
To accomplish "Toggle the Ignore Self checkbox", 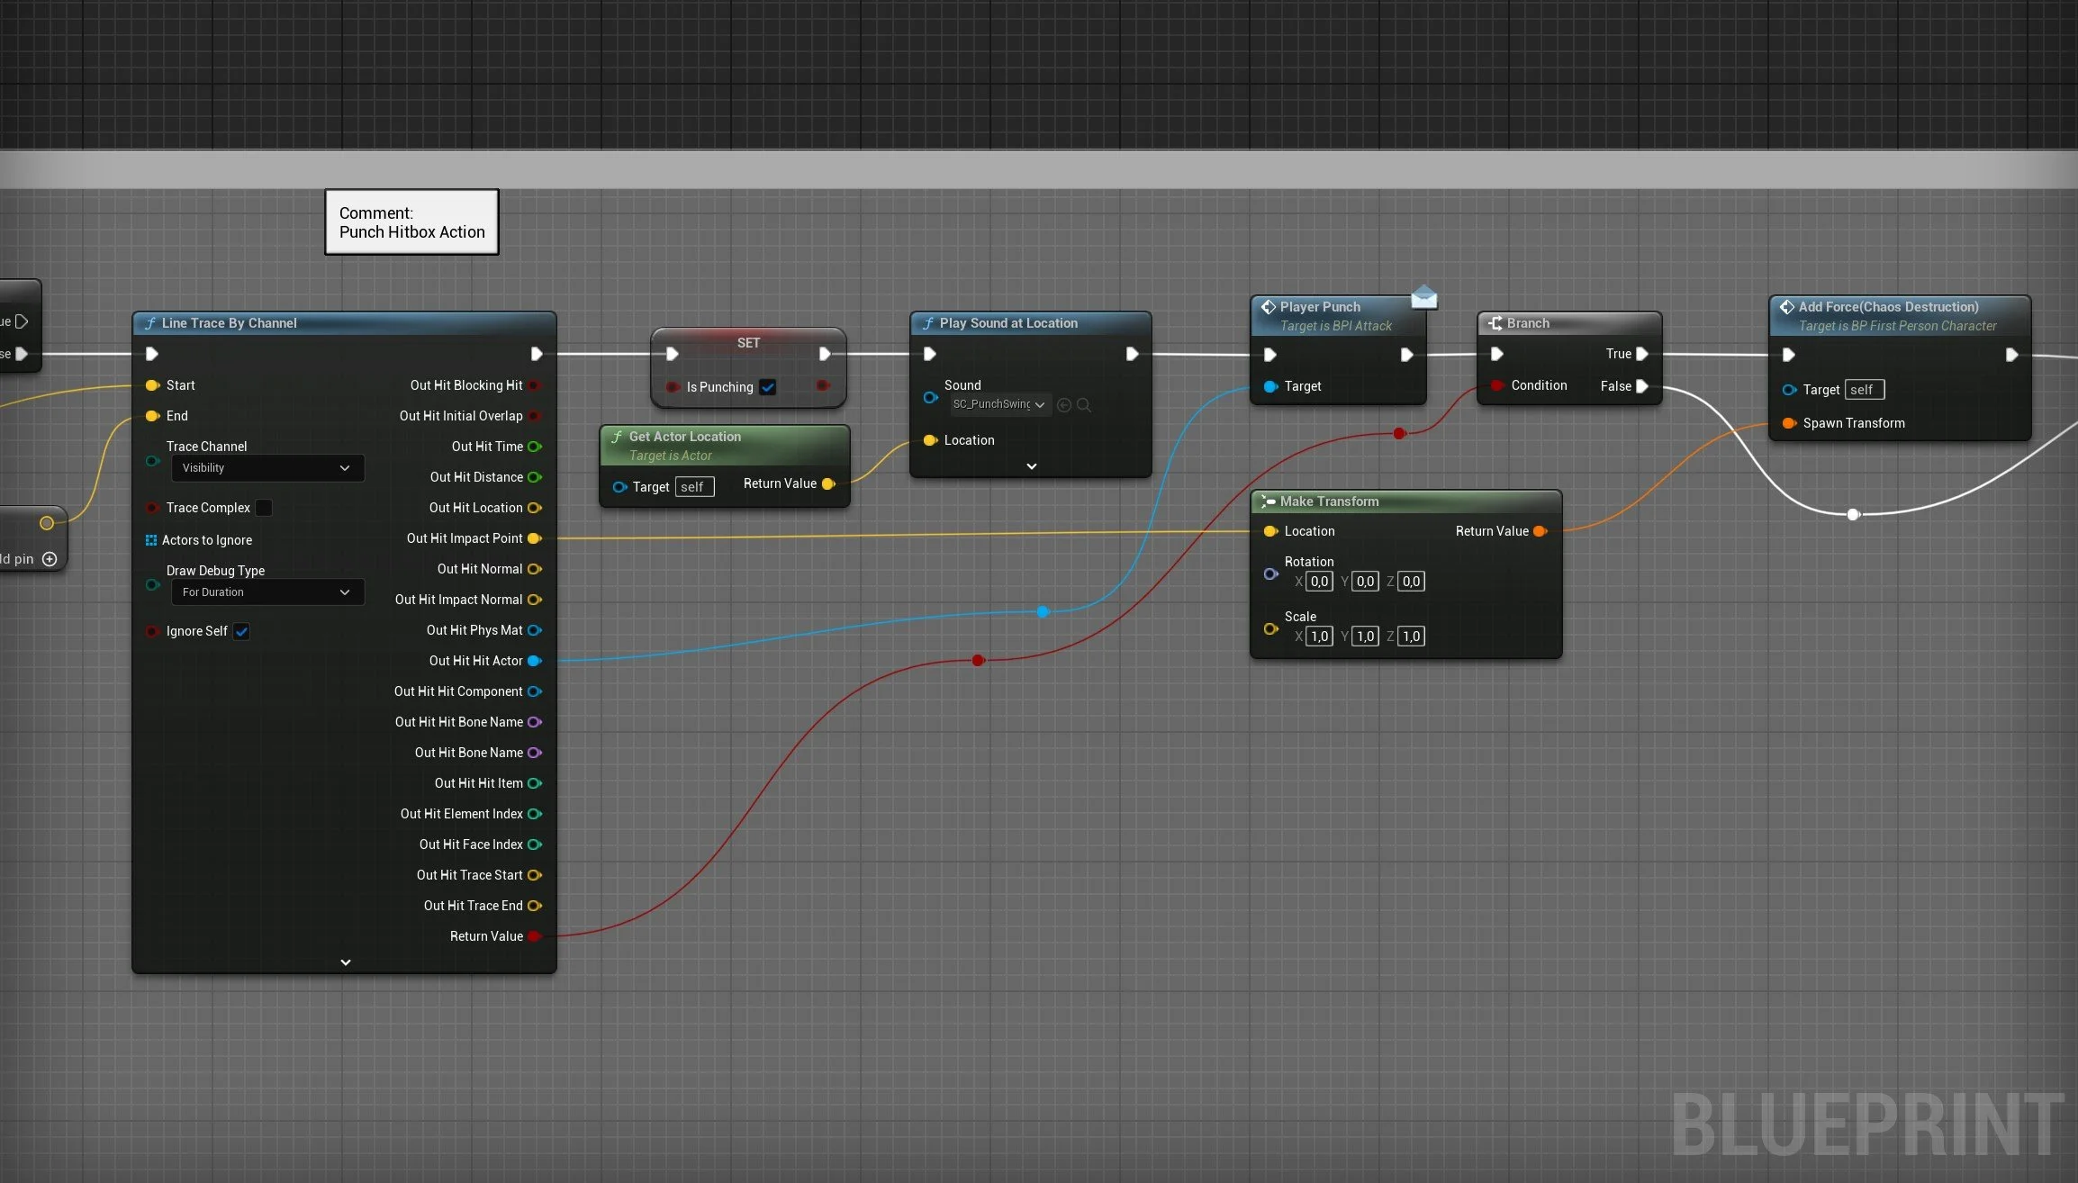I will 241,631.
